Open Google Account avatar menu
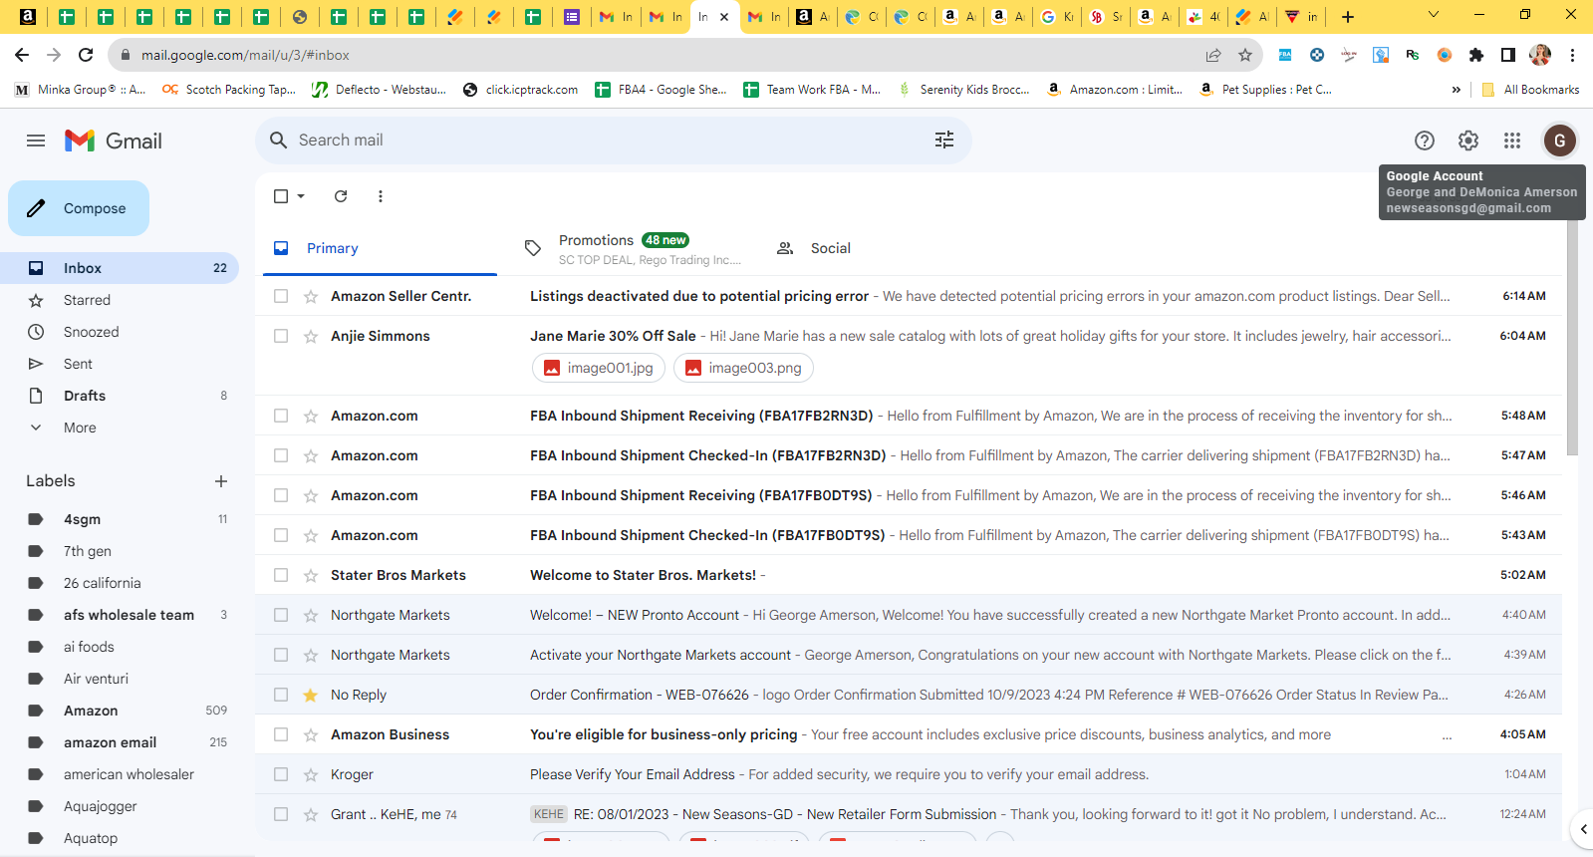 [x=1560, y=141]
